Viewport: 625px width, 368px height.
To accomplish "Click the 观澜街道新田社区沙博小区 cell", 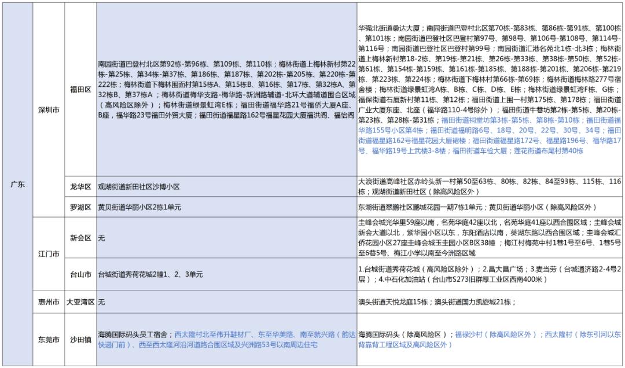I will pos(226,187).
